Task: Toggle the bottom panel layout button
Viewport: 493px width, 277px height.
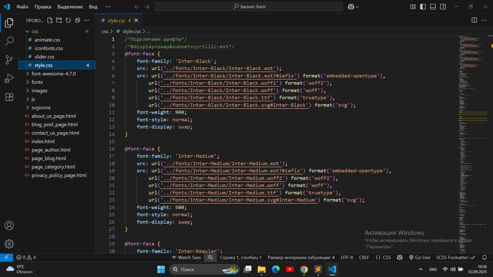Action: [433, 7]
